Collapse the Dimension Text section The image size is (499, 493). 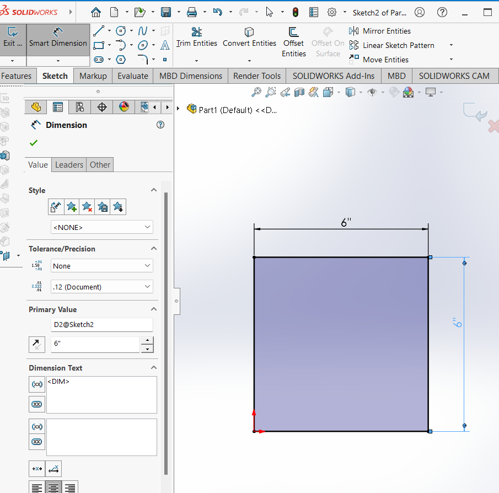[154, 367]
